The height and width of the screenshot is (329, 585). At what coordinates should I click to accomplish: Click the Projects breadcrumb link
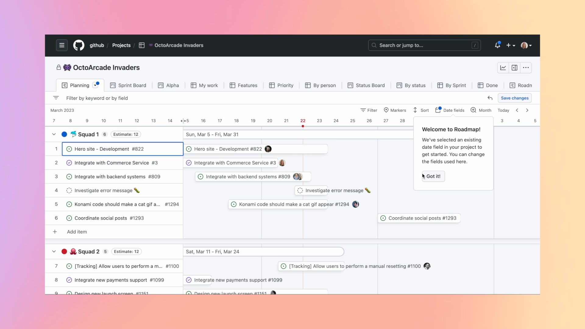tap(121, 45)
